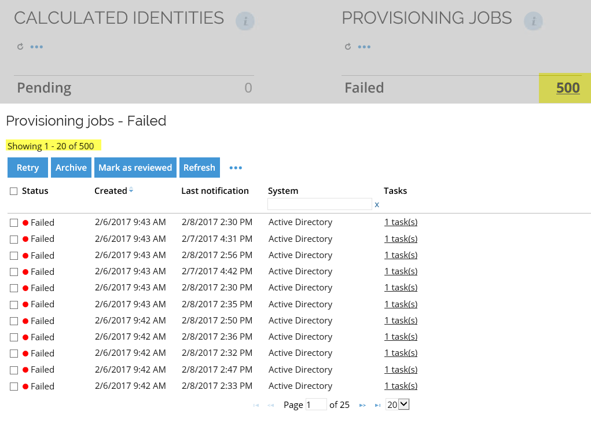591x423 pixels.
Task: Open tasks link for 2/8/2017 2:33 PM job
Action: click(401, 386)
